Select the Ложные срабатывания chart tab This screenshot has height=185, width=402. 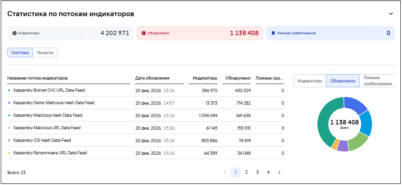click(x=377, y=81)
